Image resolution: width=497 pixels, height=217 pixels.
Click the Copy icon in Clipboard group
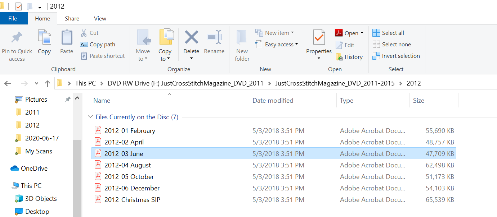44,38
